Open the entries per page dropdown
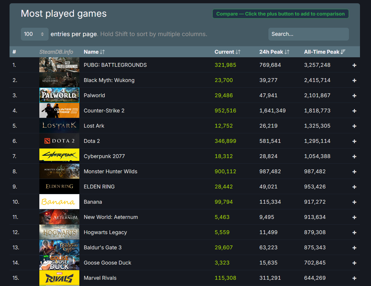Screen dimensions: 371x286 (34, 34)
